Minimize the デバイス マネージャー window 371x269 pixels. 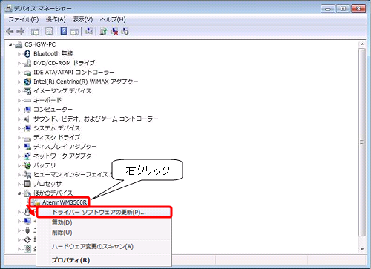pos(328,9)
